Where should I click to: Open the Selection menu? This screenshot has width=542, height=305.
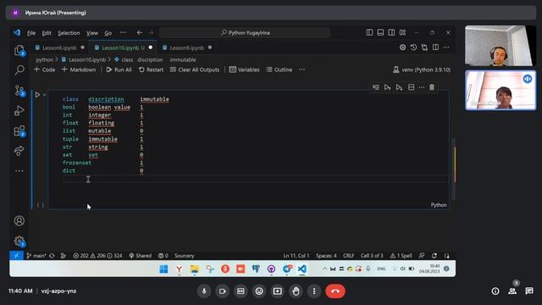[x=69, y=33]
